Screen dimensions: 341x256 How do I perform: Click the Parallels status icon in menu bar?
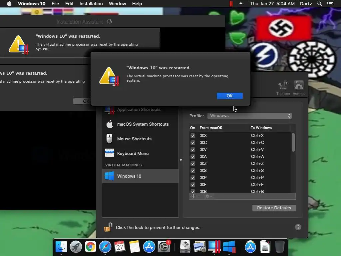231,4
